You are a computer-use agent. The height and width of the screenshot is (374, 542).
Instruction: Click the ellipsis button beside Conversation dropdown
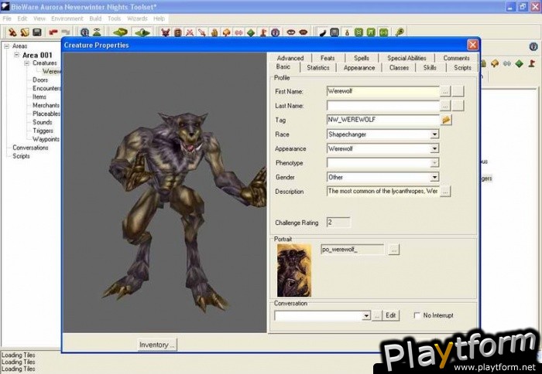click(x=377, y=315)
